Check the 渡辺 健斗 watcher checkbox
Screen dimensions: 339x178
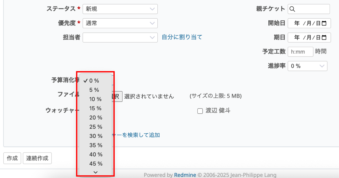coord(201,110)
